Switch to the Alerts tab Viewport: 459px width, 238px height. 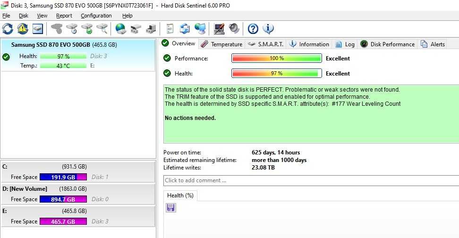pos(433,44)
